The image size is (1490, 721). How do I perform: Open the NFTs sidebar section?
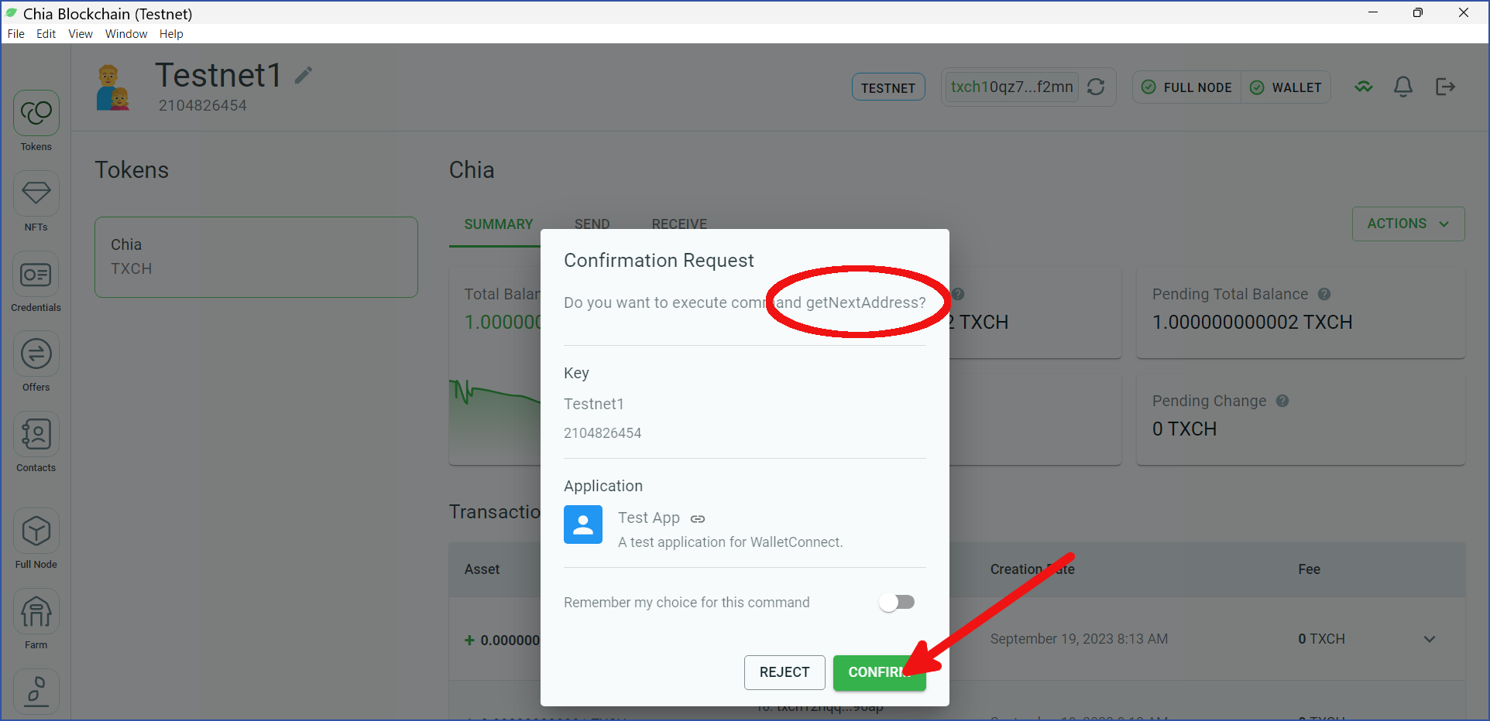36,194
